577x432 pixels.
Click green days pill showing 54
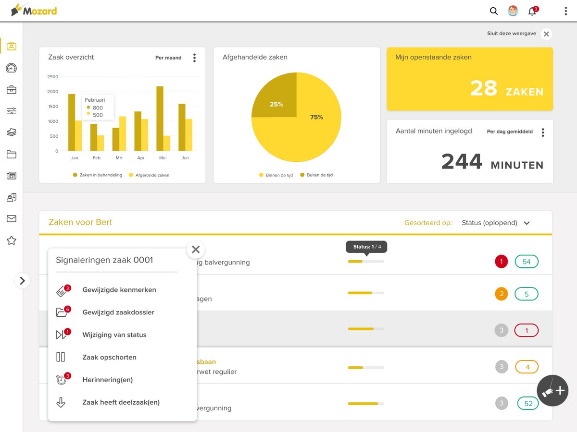pyautogui.click(x=527, y=262)
